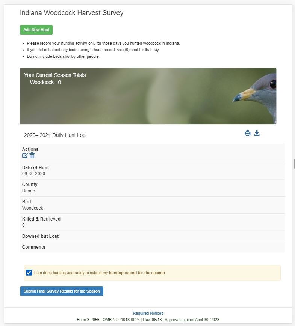The width and height of the screenshot is (295, 326).
Task: Download the Daily Hunt Log
Action: pyautogui.click(x=257, y=133)
